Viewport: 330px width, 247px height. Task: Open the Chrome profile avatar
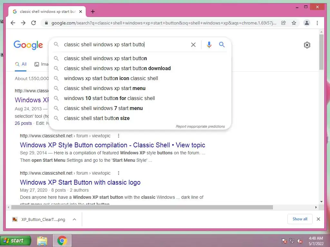click(307, 23)
